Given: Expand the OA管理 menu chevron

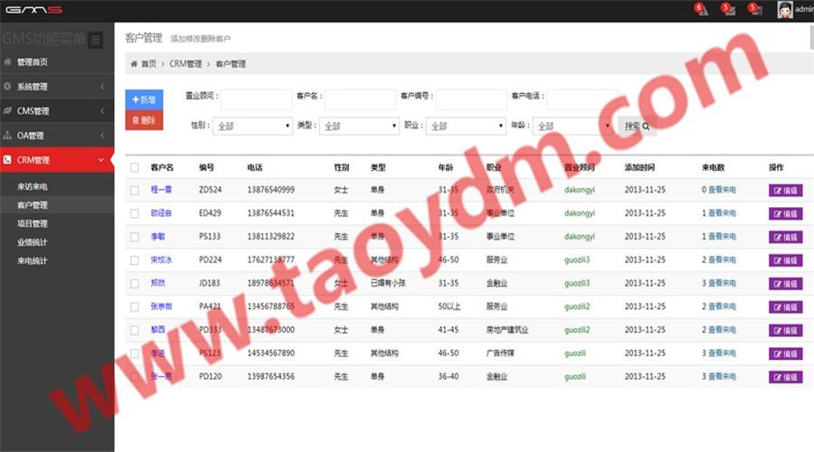Looking at the screenshot, I should [x=102, y=136].
